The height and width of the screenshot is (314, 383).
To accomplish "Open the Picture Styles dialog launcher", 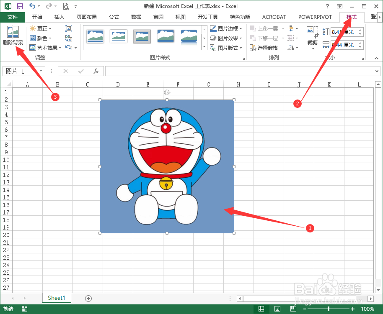I will coord(243,58).
